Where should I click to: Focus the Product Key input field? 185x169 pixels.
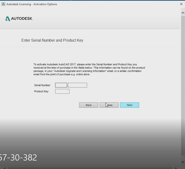(62, 91)
